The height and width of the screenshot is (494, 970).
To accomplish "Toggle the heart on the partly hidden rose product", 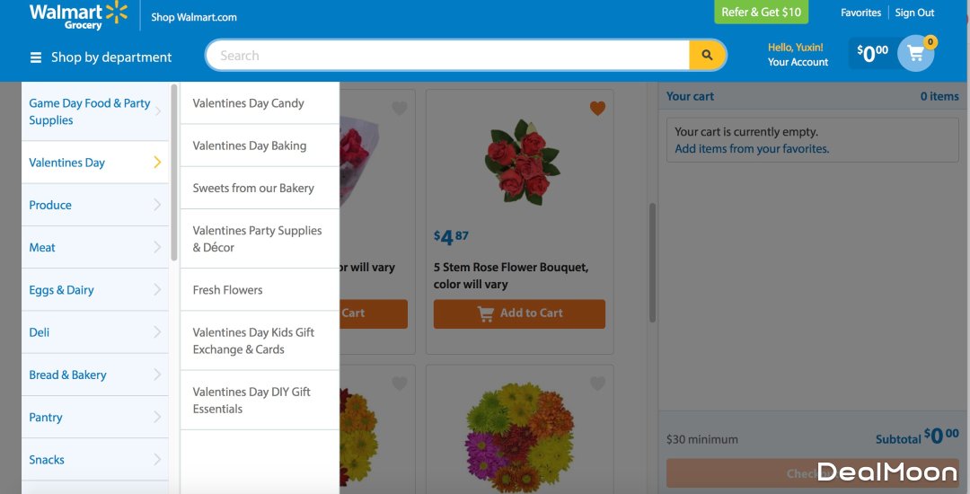I will (400, 108).
